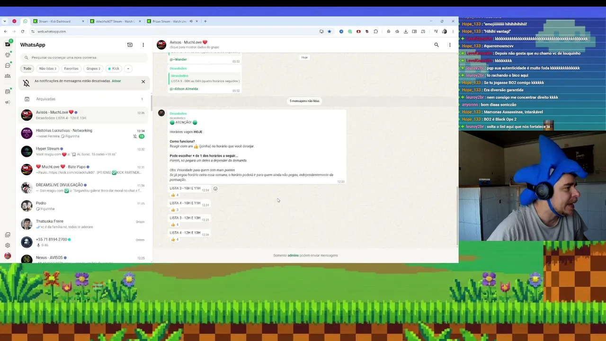Click the install app icon in address bar

click(x=321, y=32)
